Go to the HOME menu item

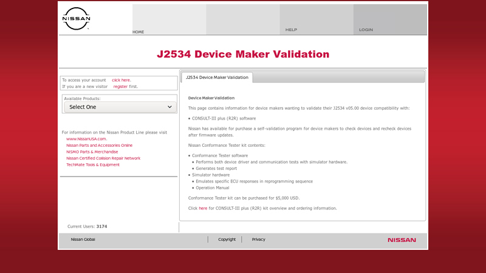(x=139, y=32)
